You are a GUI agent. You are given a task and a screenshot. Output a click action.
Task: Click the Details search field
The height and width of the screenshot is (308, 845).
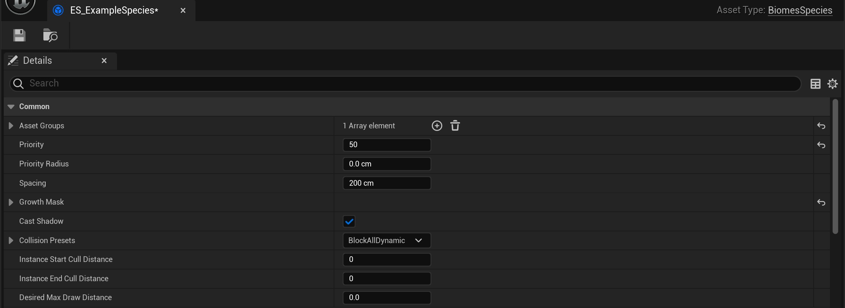coord(404,83)
